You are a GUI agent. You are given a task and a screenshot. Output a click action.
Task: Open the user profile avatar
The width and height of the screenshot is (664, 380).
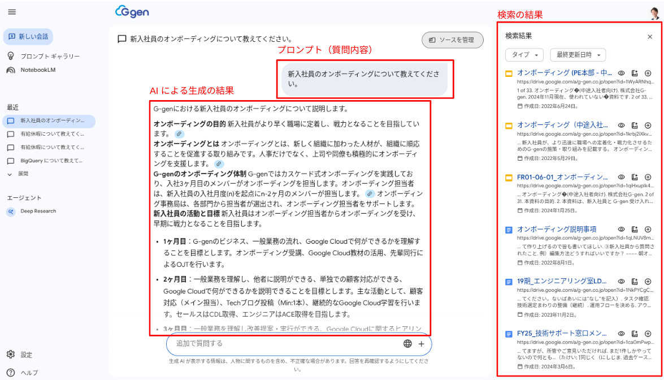[655, 12]
